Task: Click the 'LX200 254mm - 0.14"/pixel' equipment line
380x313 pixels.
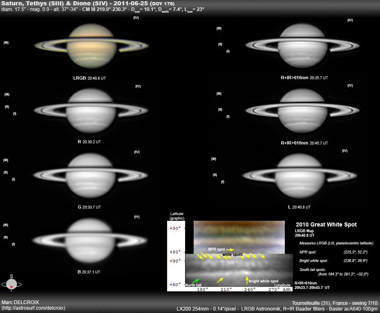Action: tap(206, 309)
